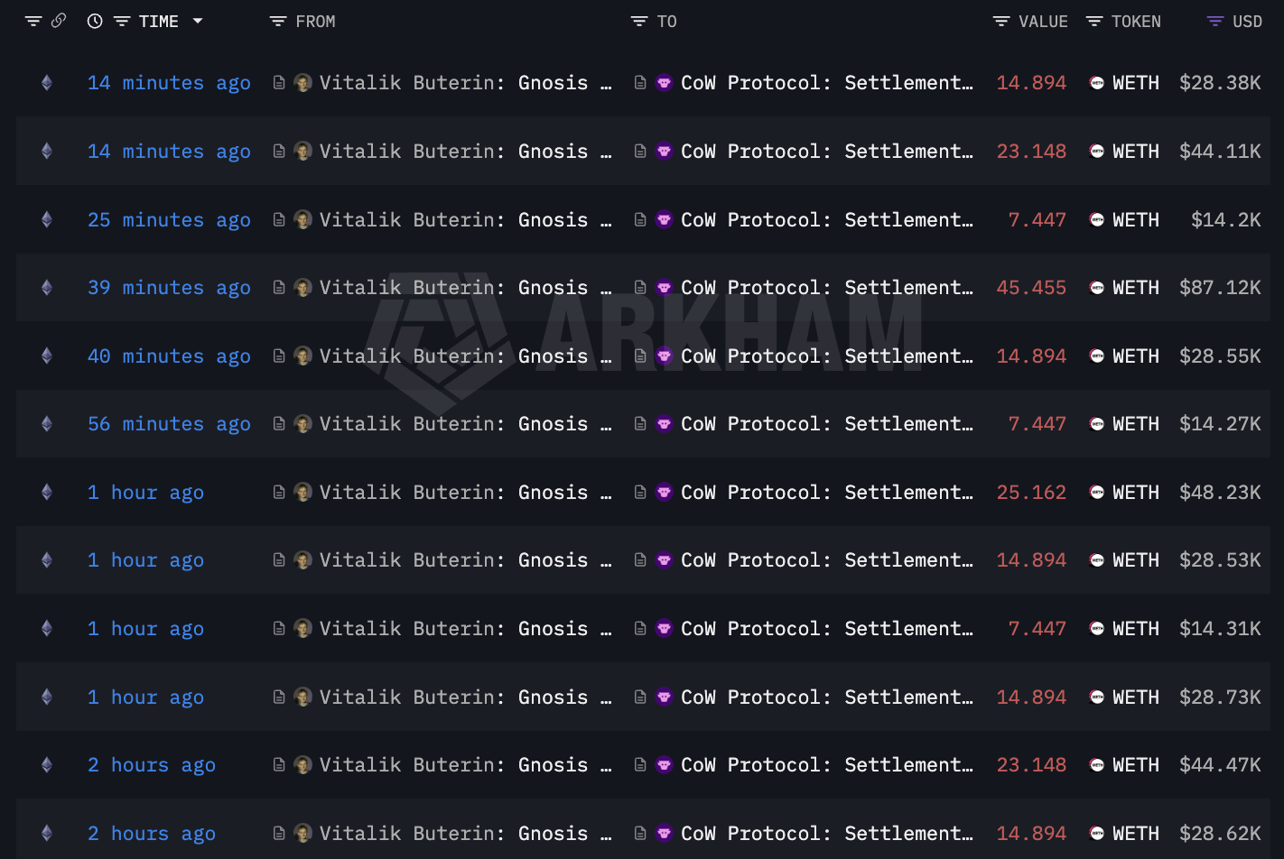Click the leftmost filter icon in the header
1284x859 pixels.
(x=33, y=22)
